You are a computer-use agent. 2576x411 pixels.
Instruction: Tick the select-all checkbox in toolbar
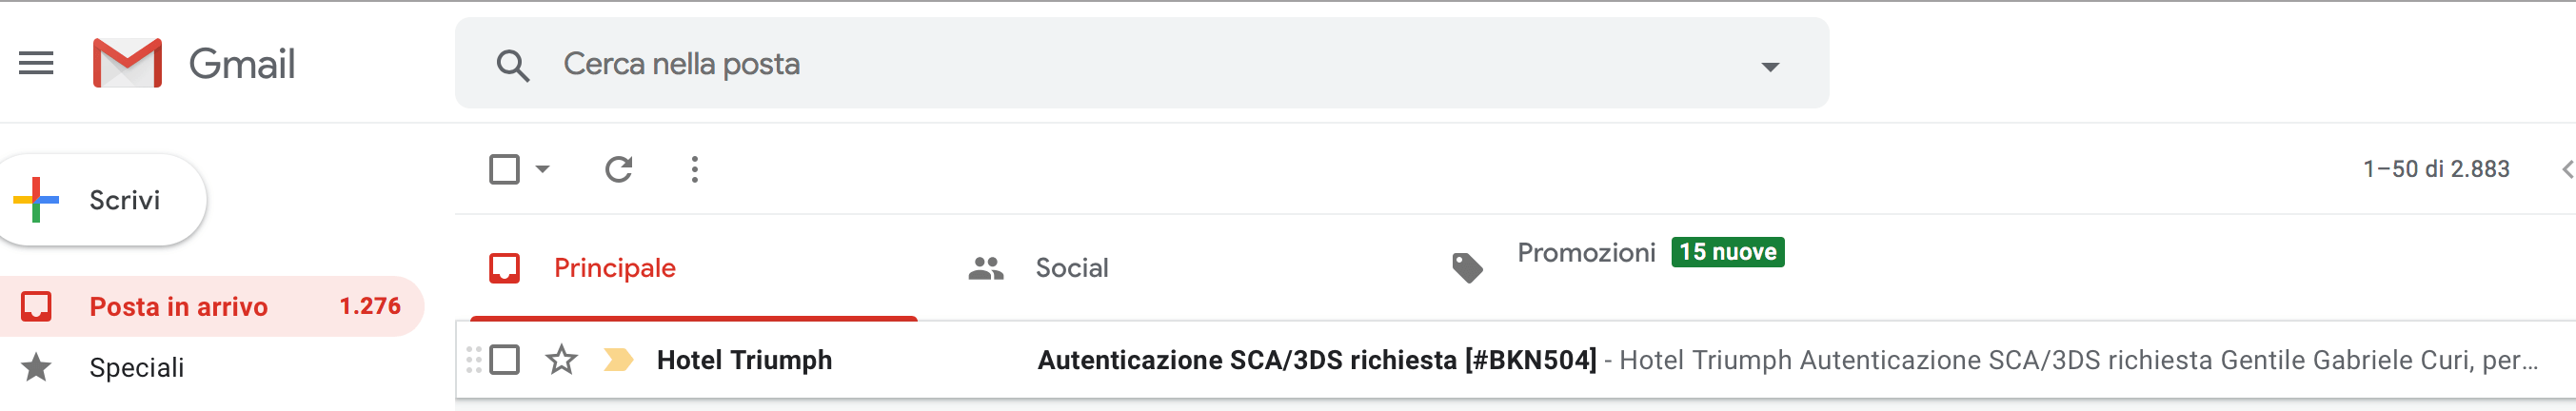(504, 169)
